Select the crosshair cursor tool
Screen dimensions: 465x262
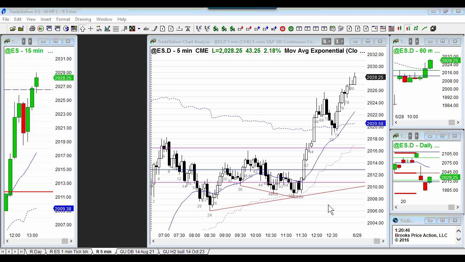(90, 29)
